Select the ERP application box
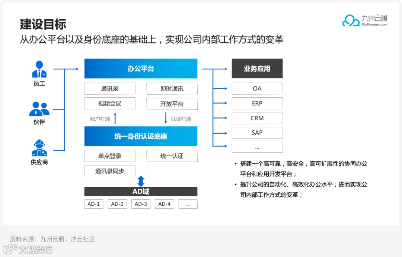Image resolution: width=402 pixels, height=257 pixels. pos(257,103)
